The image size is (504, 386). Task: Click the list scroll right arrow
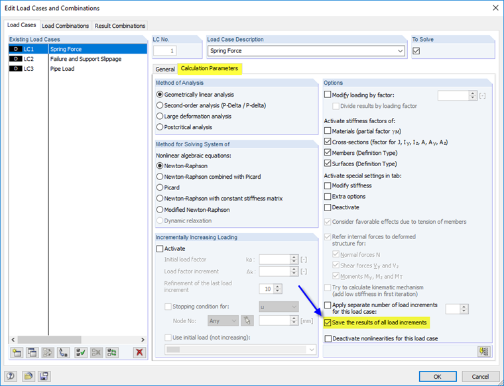tap(143, 340)
